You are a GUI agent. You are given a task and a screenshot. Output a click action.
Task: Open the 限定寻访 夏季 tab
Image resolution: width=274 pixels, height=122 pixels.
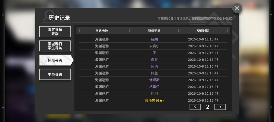click(55, 32)
